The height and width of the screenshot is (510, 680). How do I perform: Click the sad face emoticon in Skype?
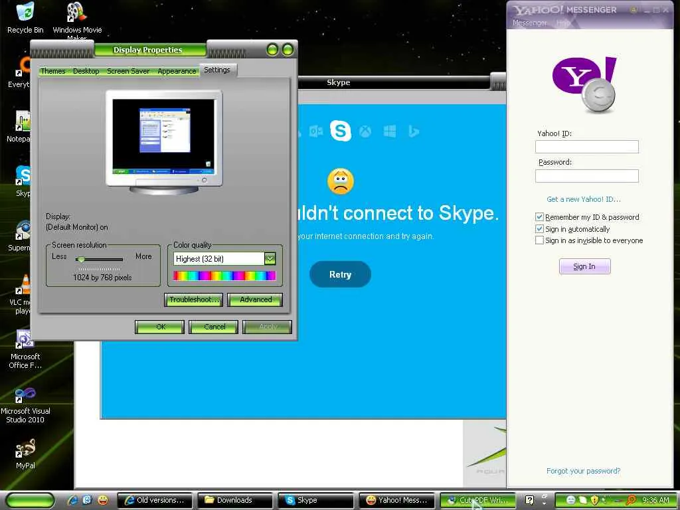point(341,181)
